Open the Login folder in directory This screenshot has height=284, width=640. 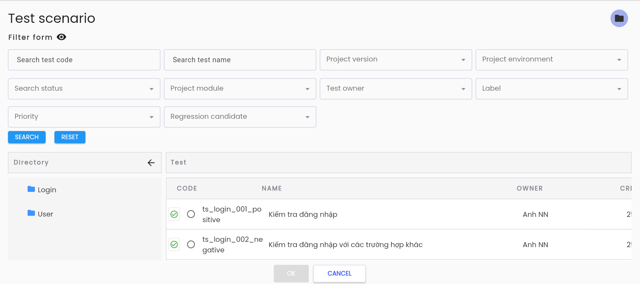tap(42, 190)
